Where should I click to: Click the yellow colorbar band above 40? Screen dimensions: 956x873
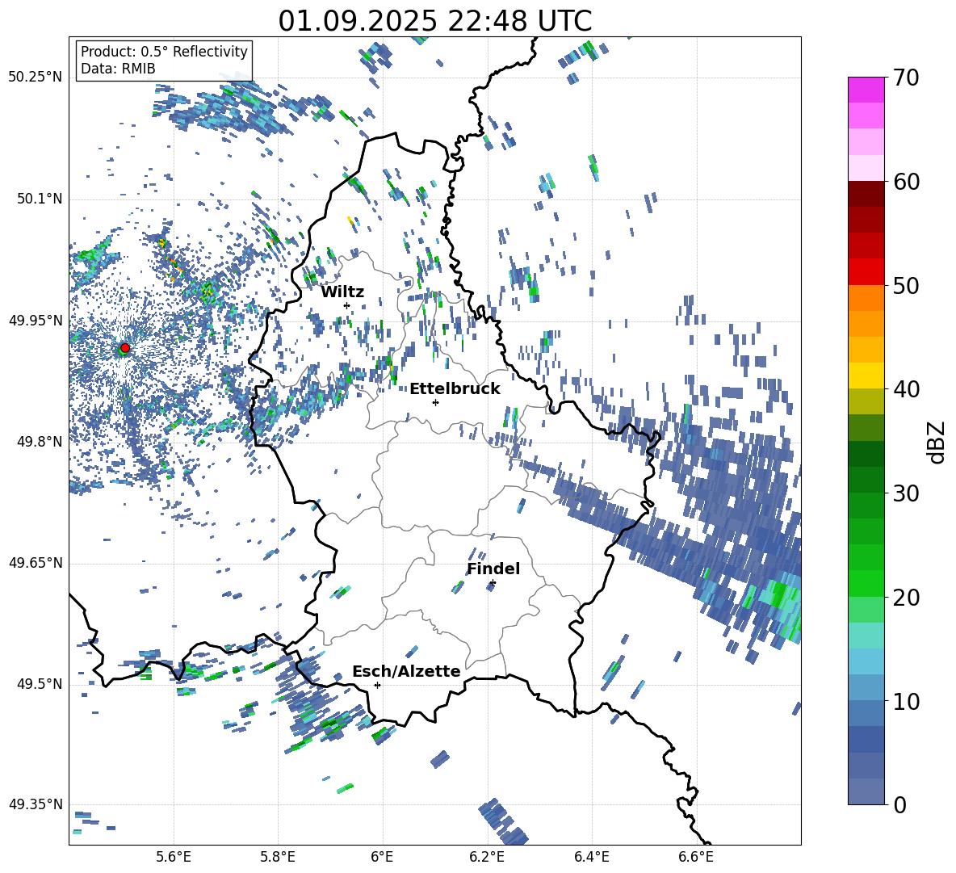pyautogui.click(x=866, y=376)
